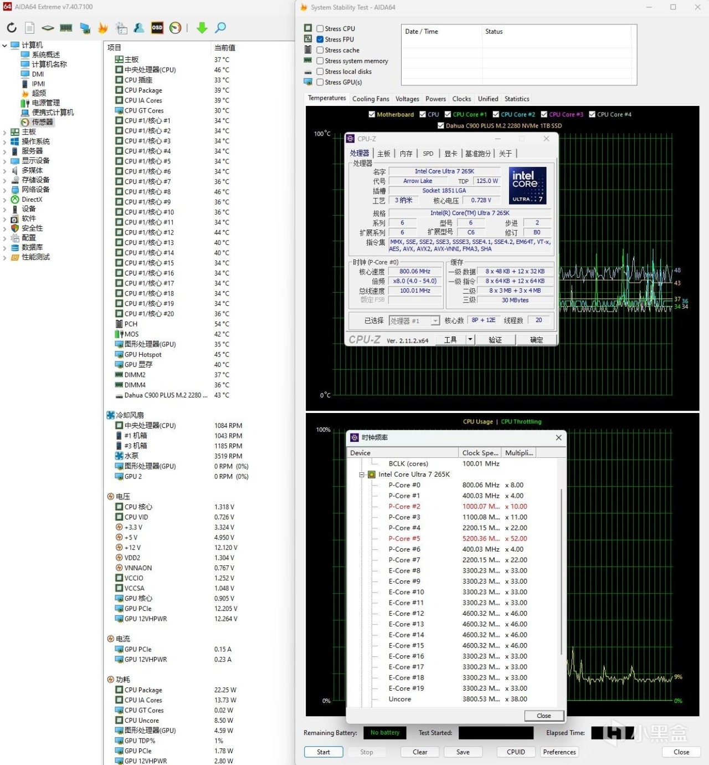Click the user silhouette icon in AIDA64 toolbar
Screen dimensions: 709x765
pos(139,28)
